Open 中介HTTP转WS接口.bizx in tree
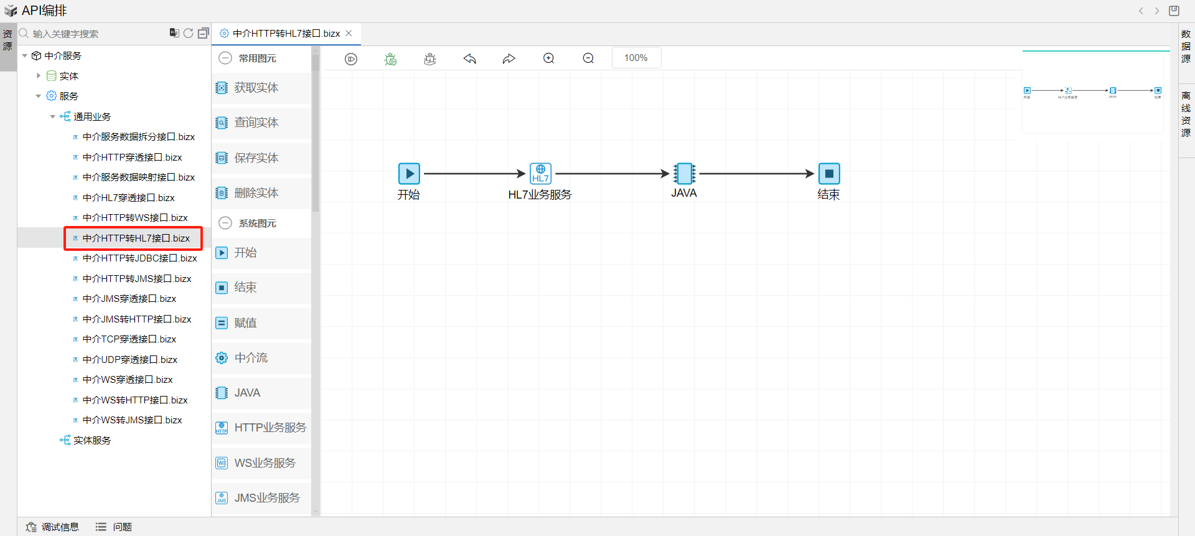1195x536 pixels. [x=134, y=218]
